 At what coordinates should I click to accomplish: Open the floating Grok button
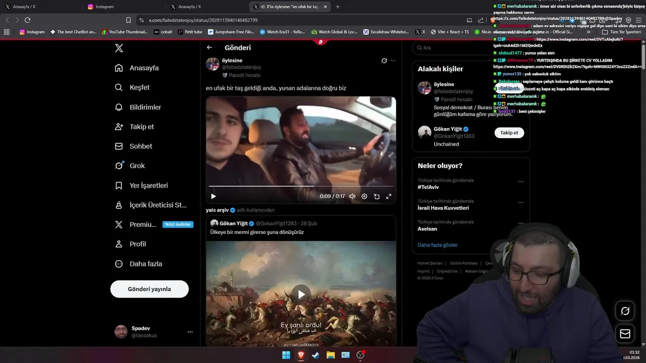click(625, 311)
